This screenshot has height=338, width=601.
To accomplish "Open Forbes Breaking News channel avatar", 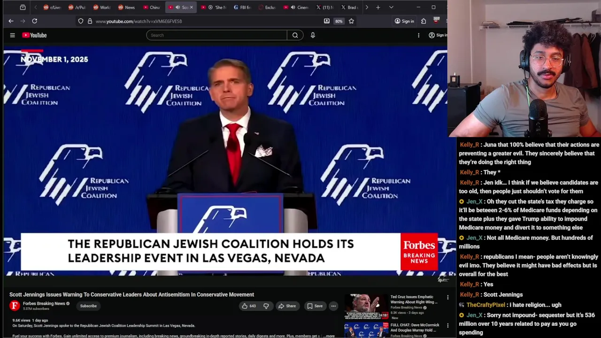I will coord(15,306).
